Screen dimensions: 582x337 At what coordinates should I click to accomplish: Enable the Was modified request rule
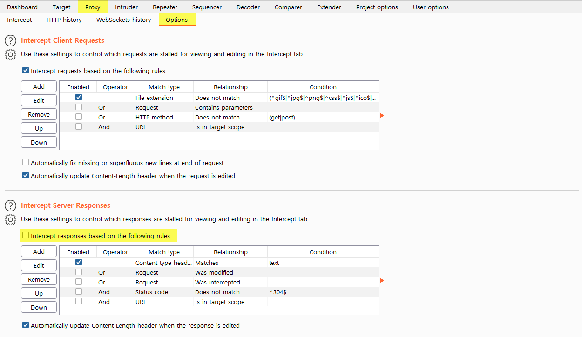[x=78, y=272]
